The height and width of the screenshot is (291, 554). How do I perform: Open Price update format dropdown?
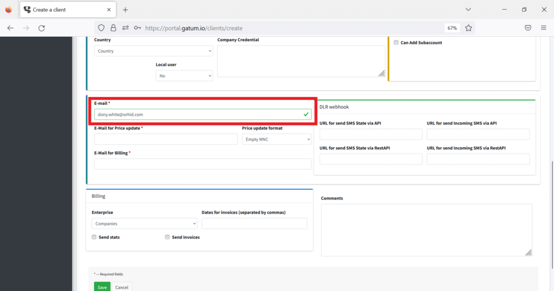(x=276, y=139)
